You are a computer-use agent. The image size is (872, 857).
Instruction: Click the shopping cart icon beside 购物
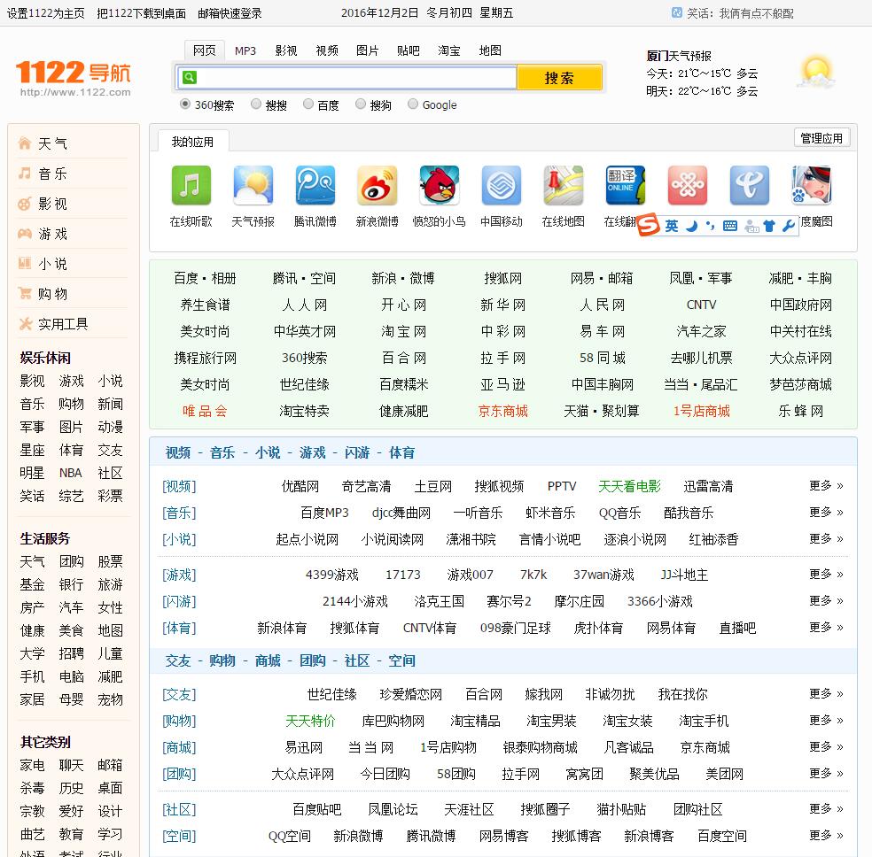(x=25, y=293)
